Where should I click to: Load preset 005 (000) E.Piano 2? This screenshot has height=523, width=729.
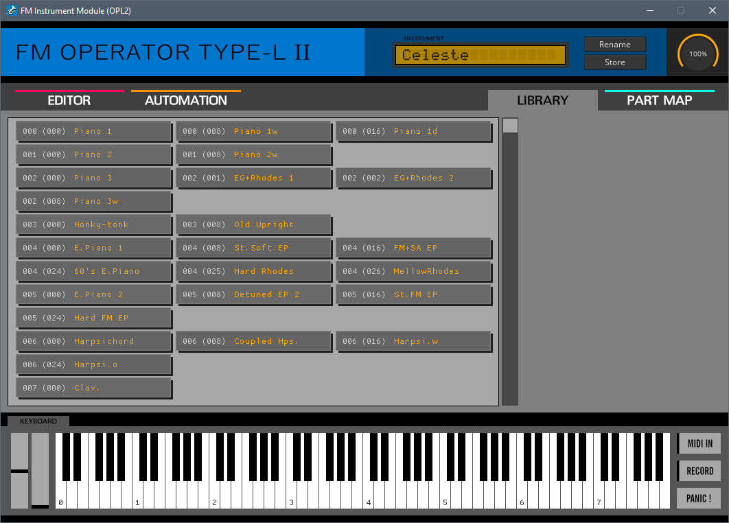(94, 294)
